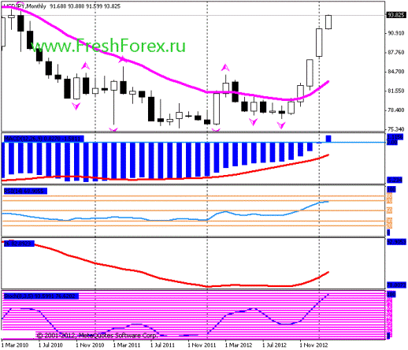The height and width of the screenshot is (350, 408).
Task: Click the 1 Nov 2011 date label
Action: 202,344
